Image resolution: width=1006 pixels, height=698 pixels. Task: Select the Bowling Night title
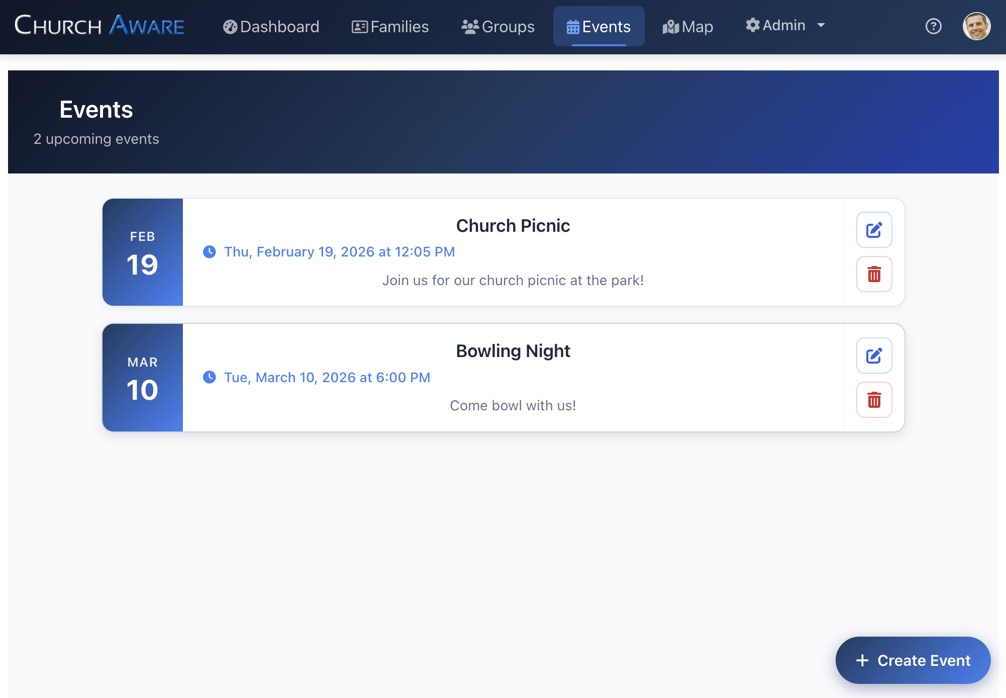(513, 351)
